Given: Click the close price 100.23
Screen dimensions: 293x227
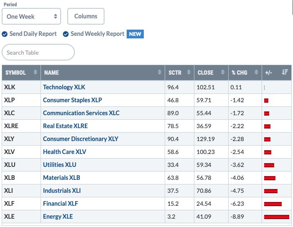Looking at the screenshot, I should (x=206, y=152).
